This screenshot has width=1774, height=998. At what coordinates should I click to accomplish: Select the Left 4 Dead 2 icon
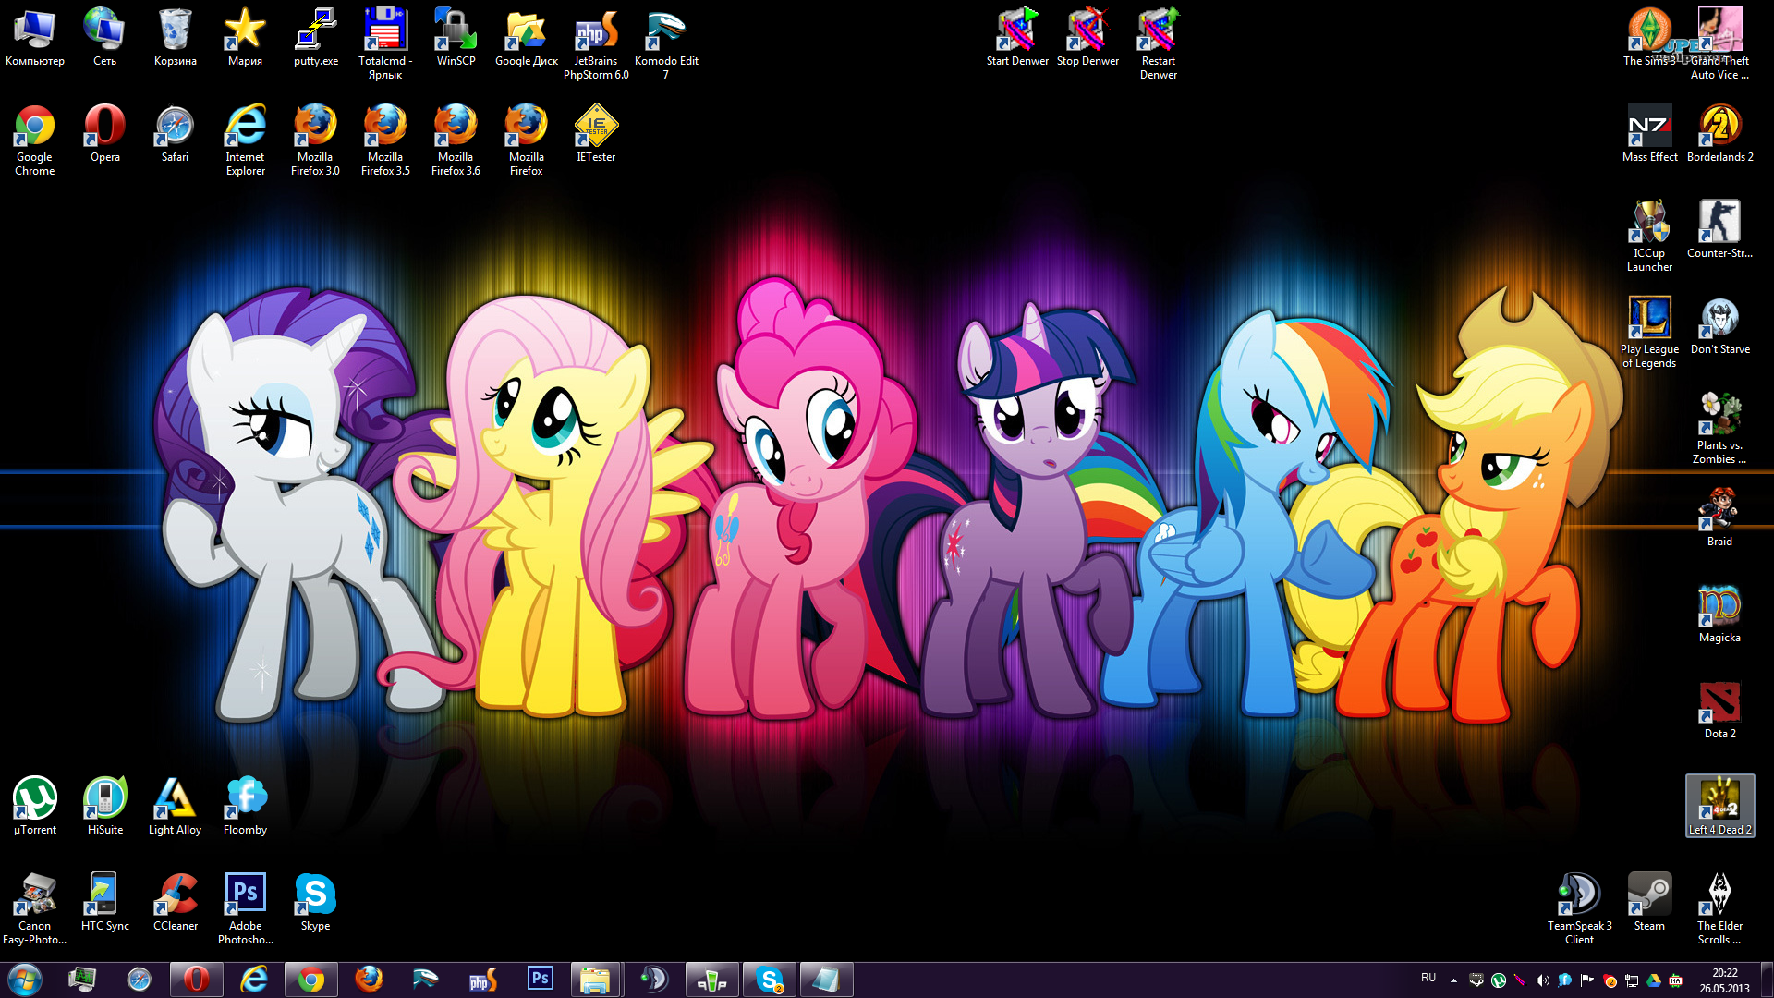[1719, 806]
